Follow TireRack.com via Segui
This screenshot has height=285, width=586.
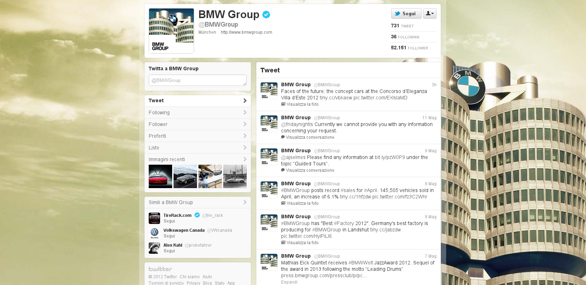(169, 221)
